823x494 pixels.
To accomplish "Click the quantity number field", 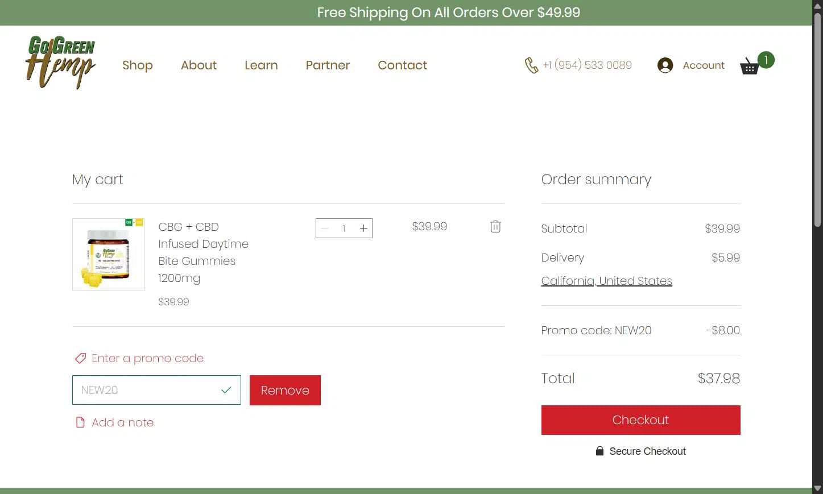I will (x=344, y=229).
